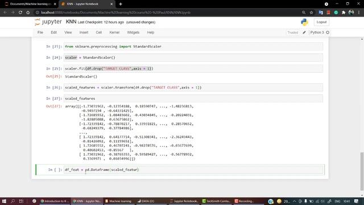The width and height of the screenshot is (364, 205).
Task: Click the active df_feat = pd.DataFrame cell
Action: pyautogui.click(x=193, y=170)
